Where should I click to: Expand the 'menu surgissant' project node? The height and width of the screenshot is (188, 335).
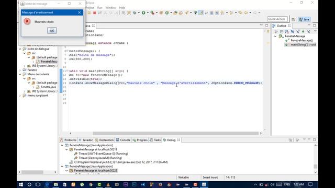coord(20,96)
